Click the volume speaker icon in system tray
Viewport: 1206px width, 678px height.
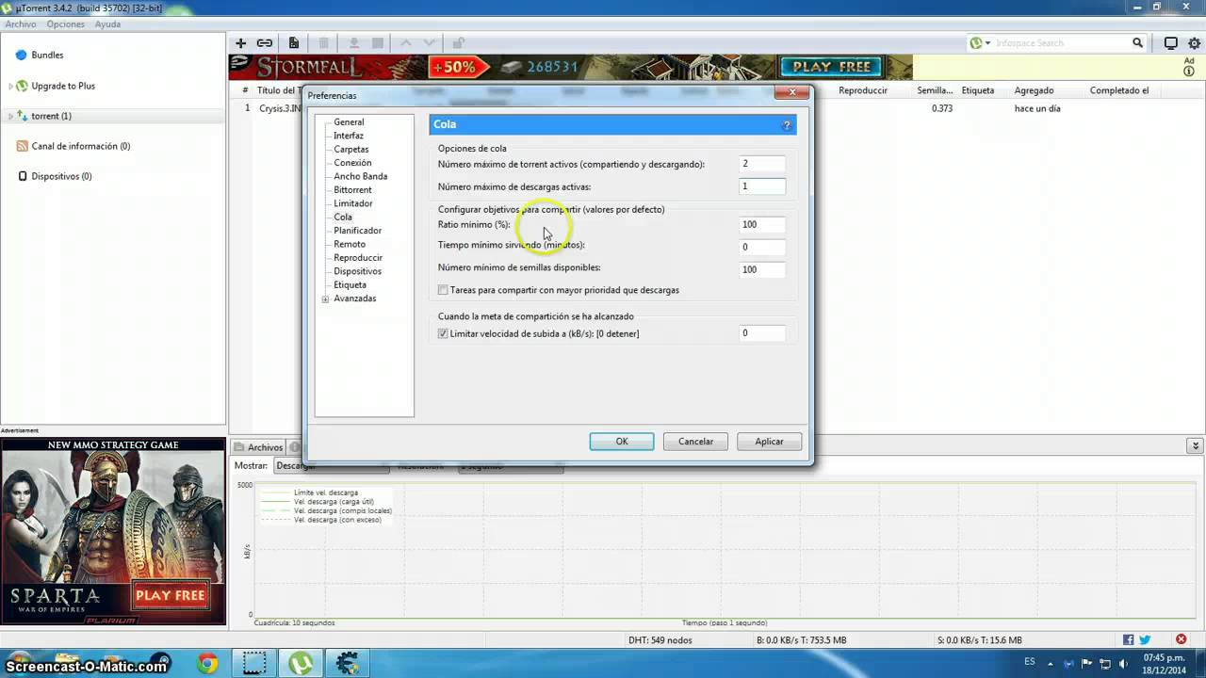tap(1123, 663)
